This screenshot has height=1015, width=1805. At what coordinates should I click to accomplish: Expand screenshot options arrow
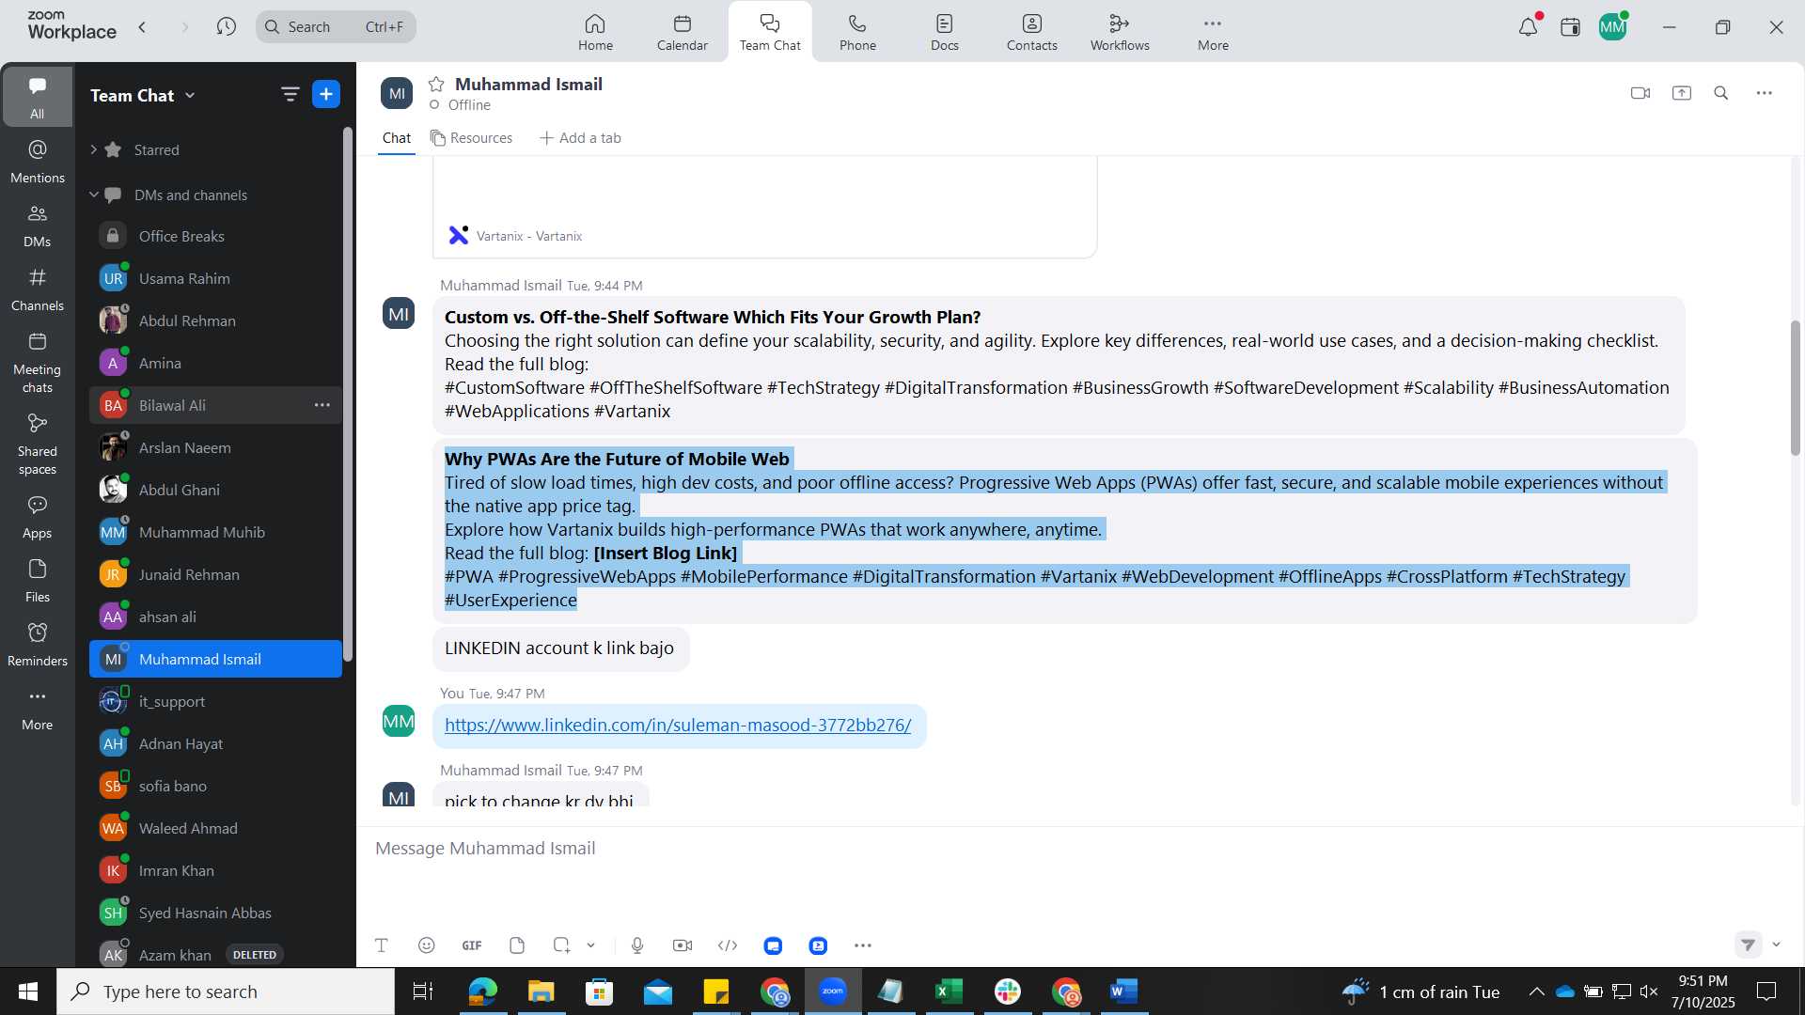[591, 945]
